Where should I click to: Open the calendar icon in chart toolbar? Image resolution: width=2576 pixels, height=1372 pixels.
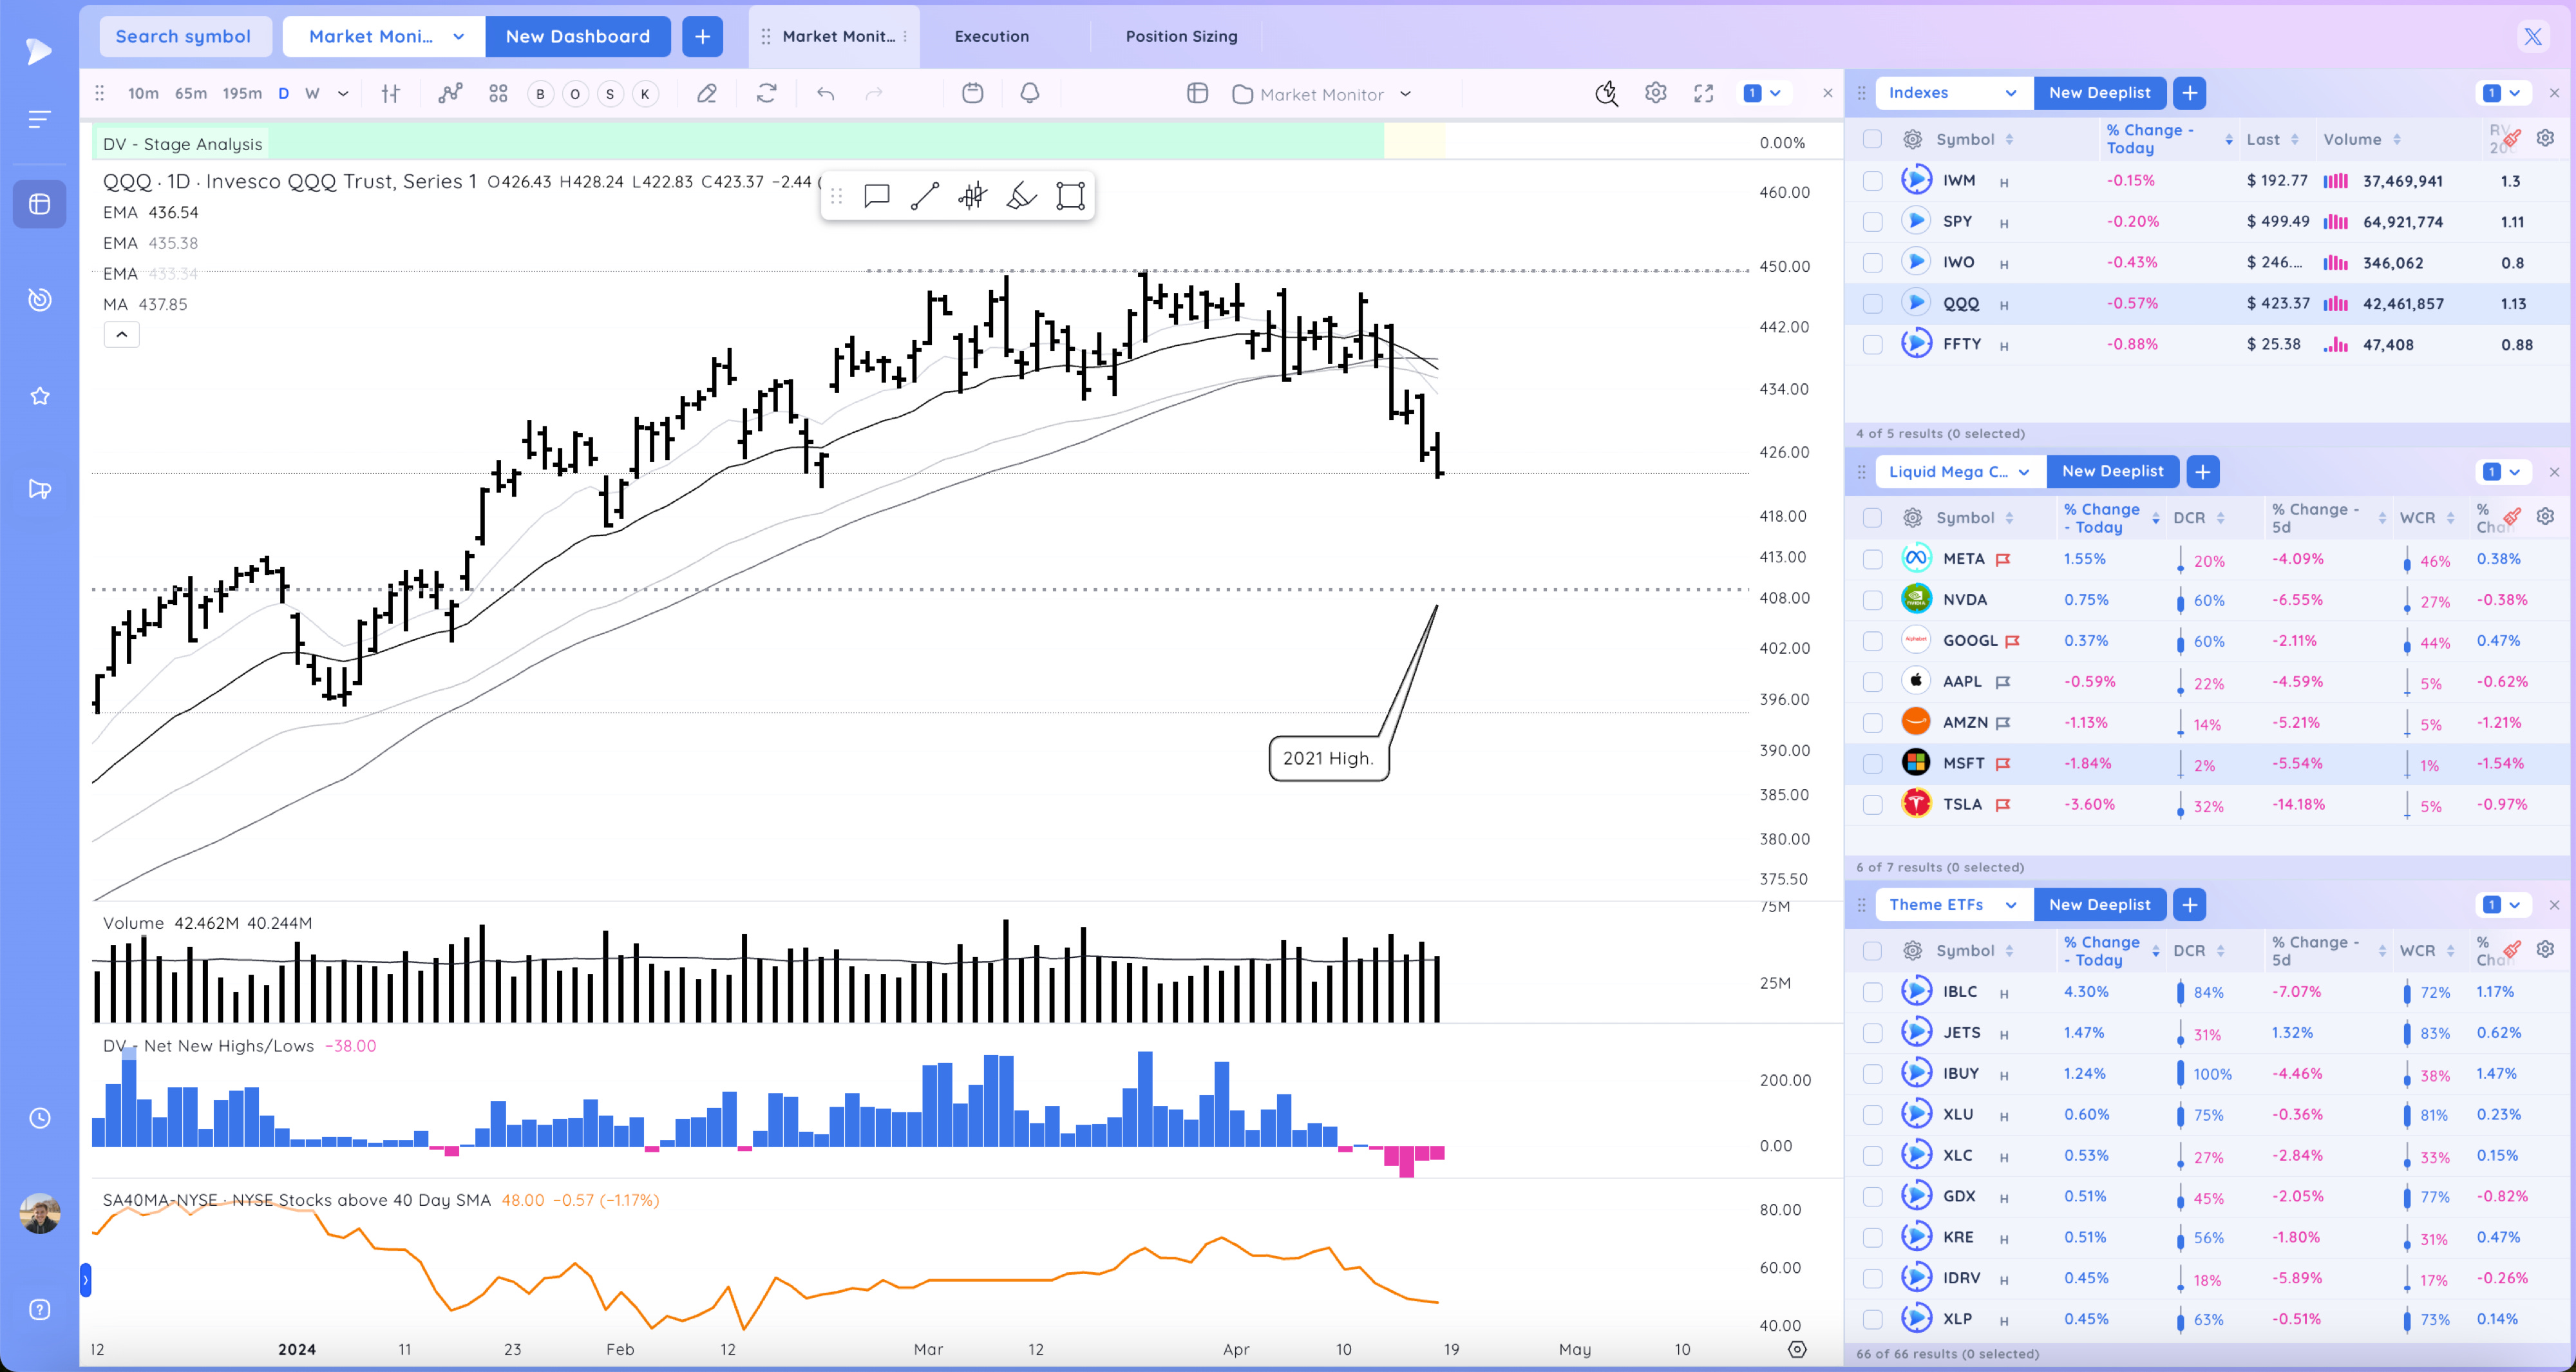pyautogui.click(x=972, y=93)
